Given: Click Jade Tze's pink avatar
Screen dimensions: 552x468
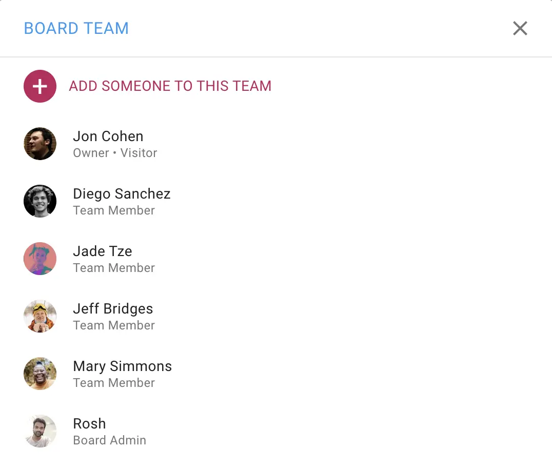Looking at the screenshot, I should click(x=40, y=259).
